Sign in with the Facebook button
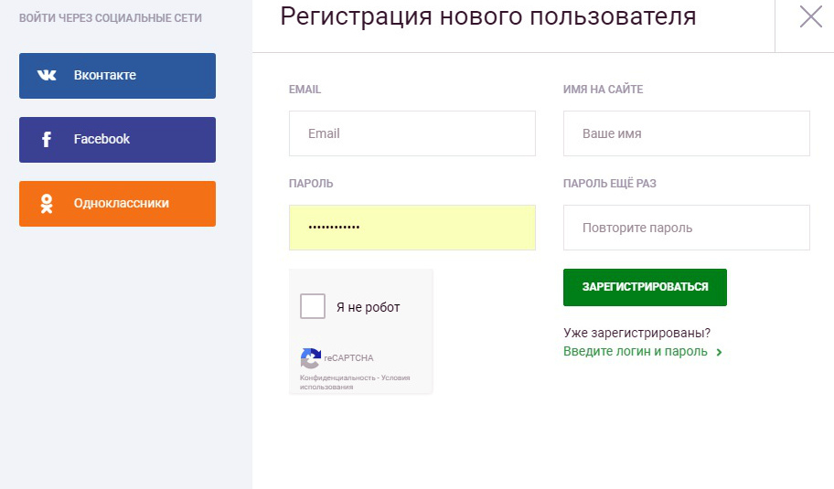The width and height of the screenshot is (834, 489). (117, 140)
